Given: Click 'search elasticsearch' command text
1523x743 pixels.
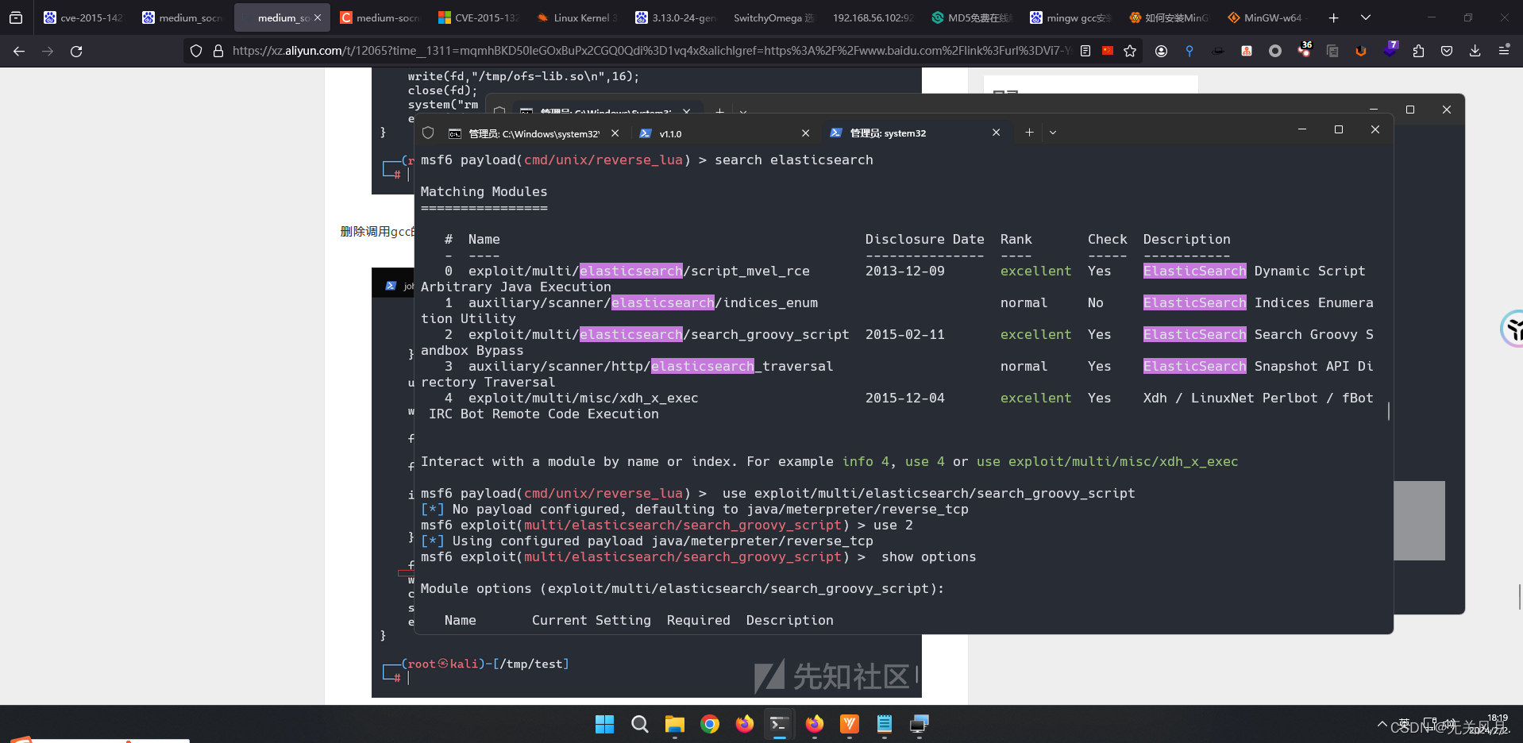Looking at the screenshot, I should [x=794, y=160].
